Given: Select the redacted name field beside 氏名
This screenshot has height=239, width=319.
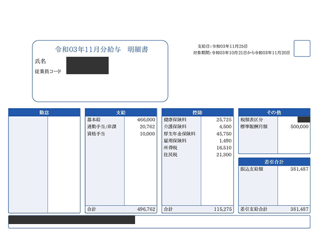Looking at the screenshot, I should click(x=87, y=62).
